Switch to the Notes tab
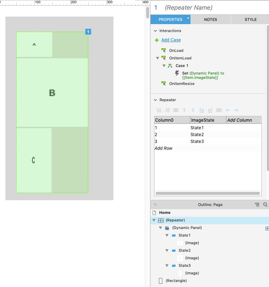The image size is (269, 287). tap(210, 19)
